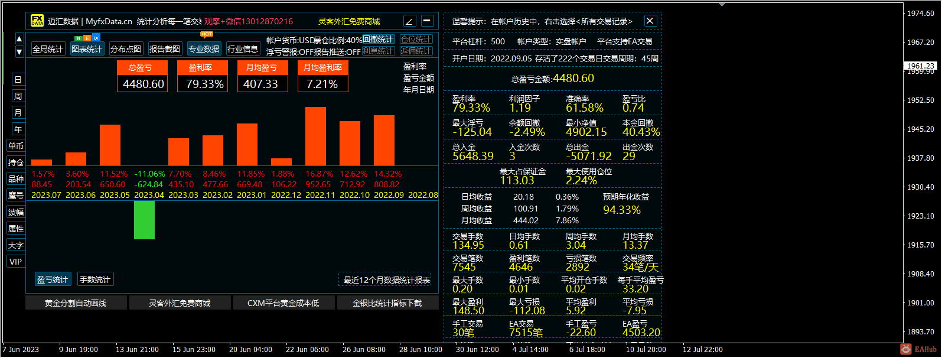Open the 魔号 magic number filter

(x=16, y=196)
